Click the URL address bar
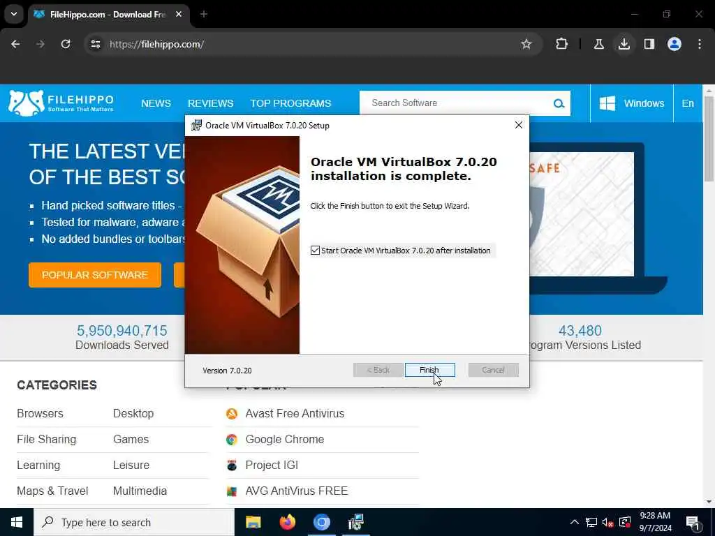 312,44
